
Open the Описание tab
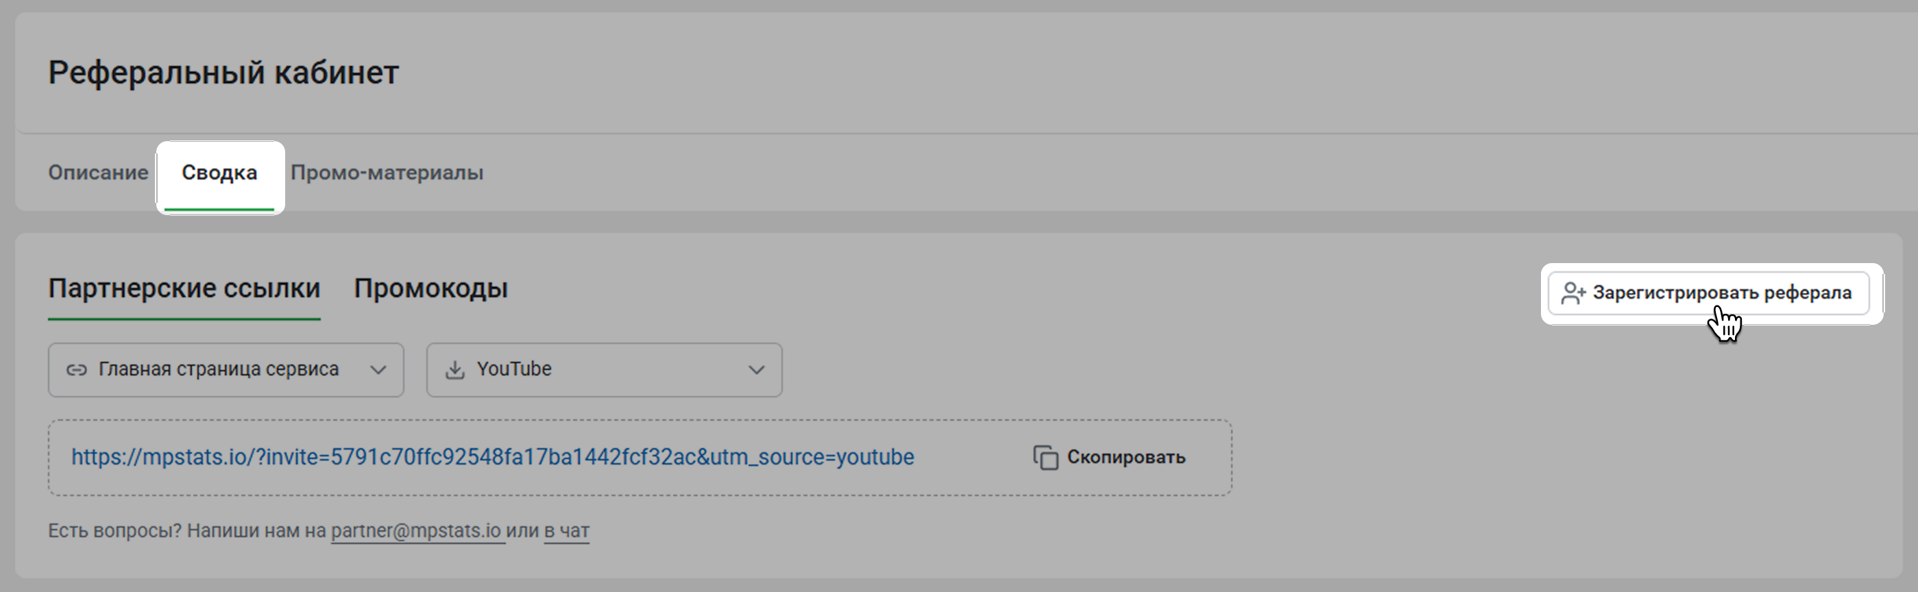pos(98,173)
